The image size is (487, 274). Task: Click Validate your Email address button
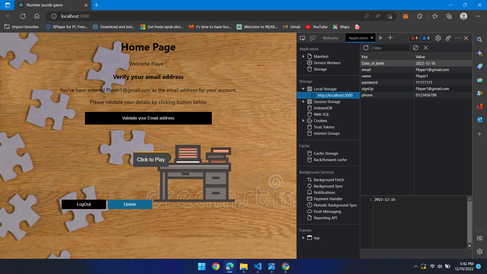(148, 118)
